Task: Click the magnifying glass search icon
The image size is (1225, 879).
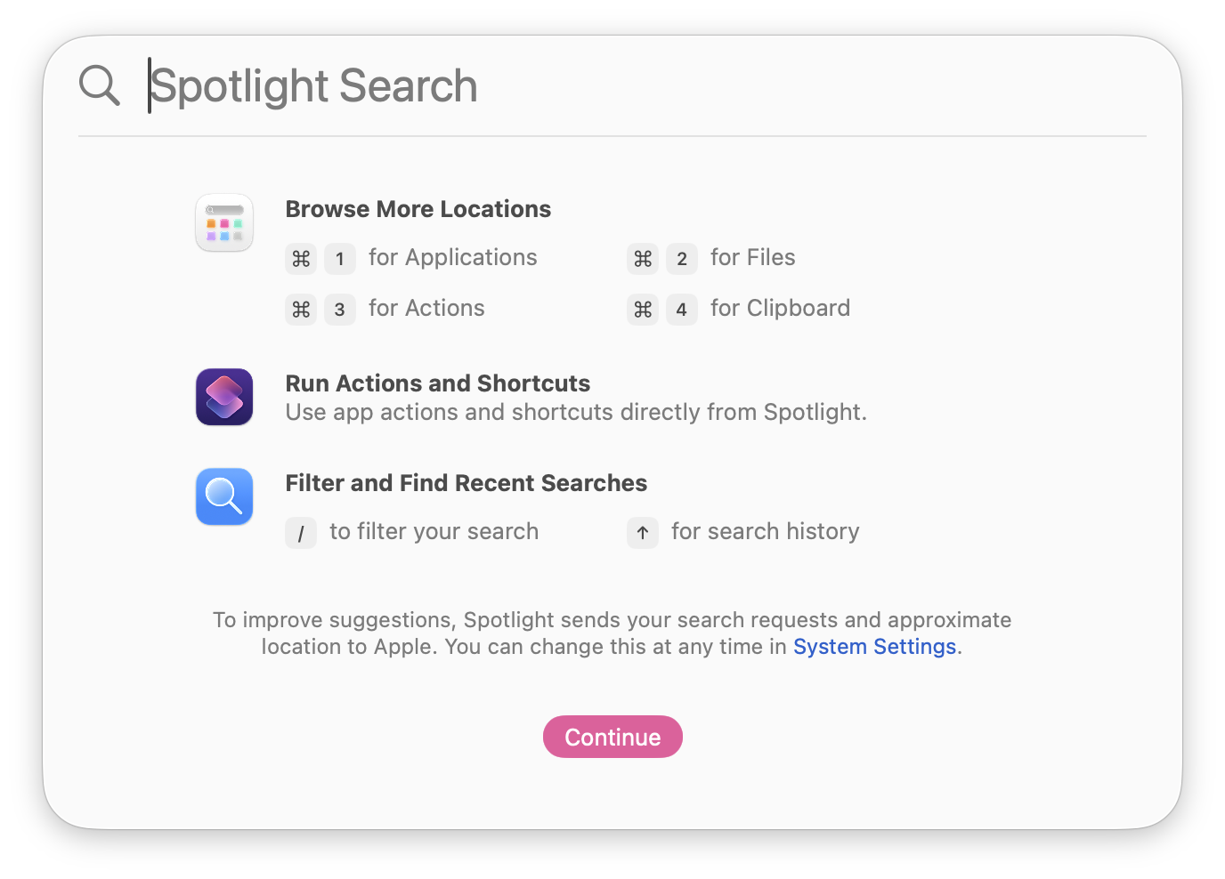Action: tap(99, 85)
